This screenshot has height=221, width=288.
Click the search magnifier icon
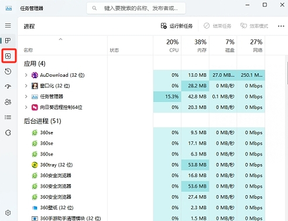point(94,8)
